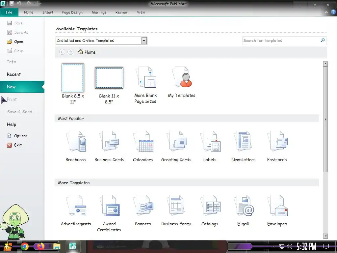Switch to the Mailings ribbon tab
This screenshot has height=253, width=337.
pyautogui.click(x=99, y=12)
